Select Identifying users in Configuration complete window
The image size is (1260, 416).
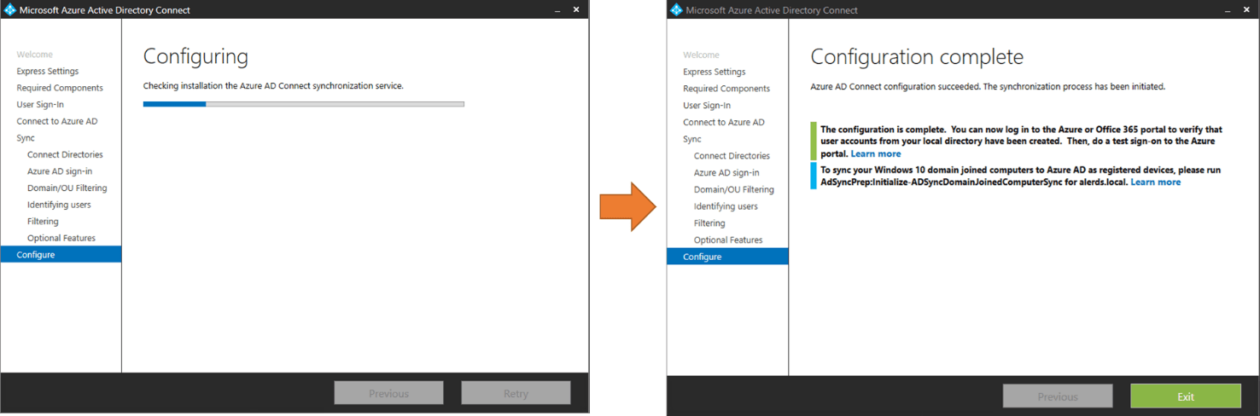pyautogui.click(x=726, y=206)
